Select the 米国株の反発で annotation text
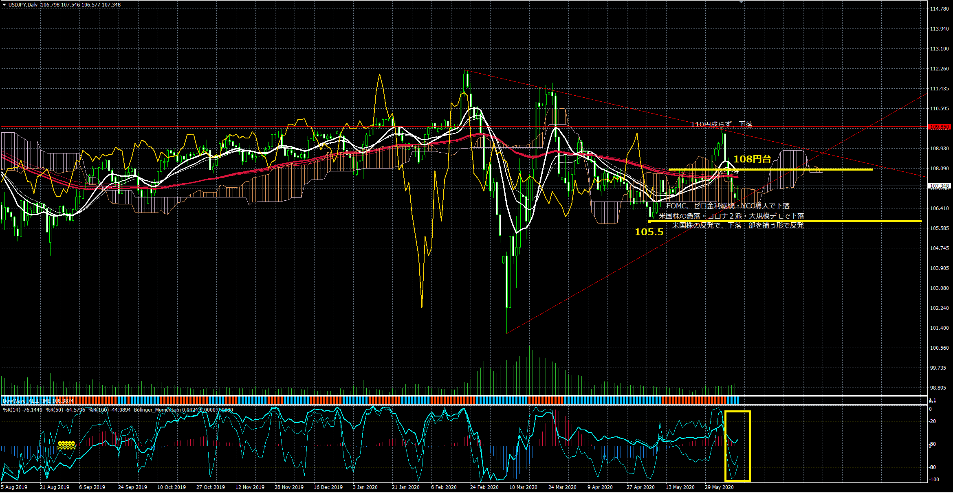This screenshot has height=493, width=953. (737, 225)
